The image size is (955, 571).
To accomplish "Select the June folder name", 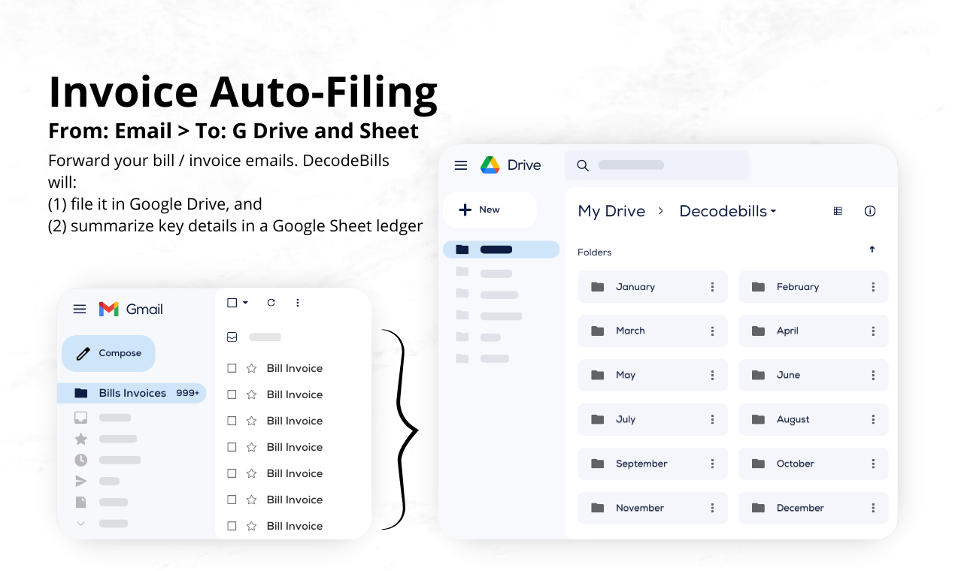I will [788, 375].
